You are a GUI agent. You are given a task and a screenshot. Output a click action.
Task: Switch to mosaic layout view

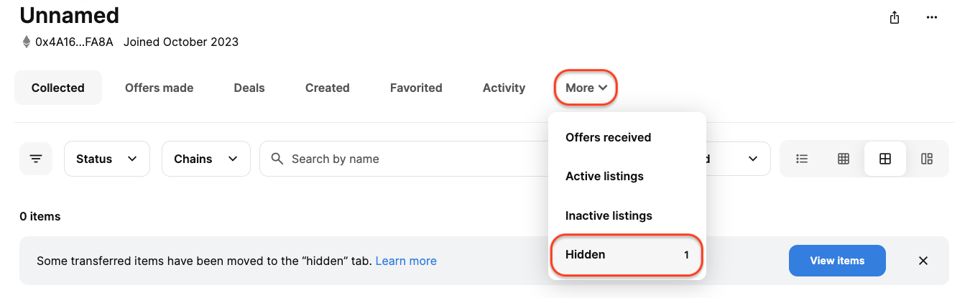pyautogui.click(x=927, y=159)
